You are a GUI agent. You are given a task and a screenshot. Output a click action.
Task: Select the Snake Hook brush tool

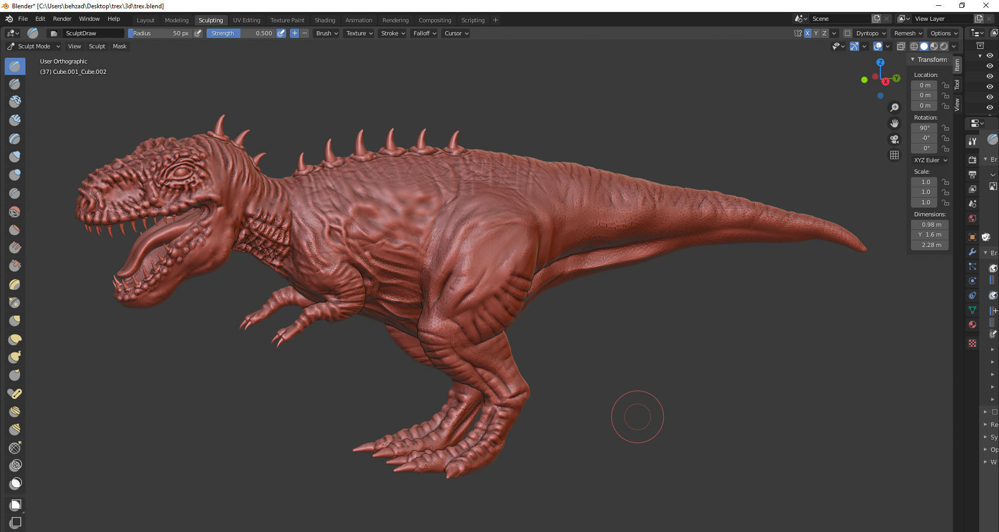(x=15, y=357)
